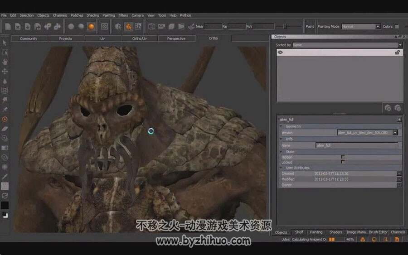Select the Pin tool
The image size is (408, 255).
tap(5, 110)
